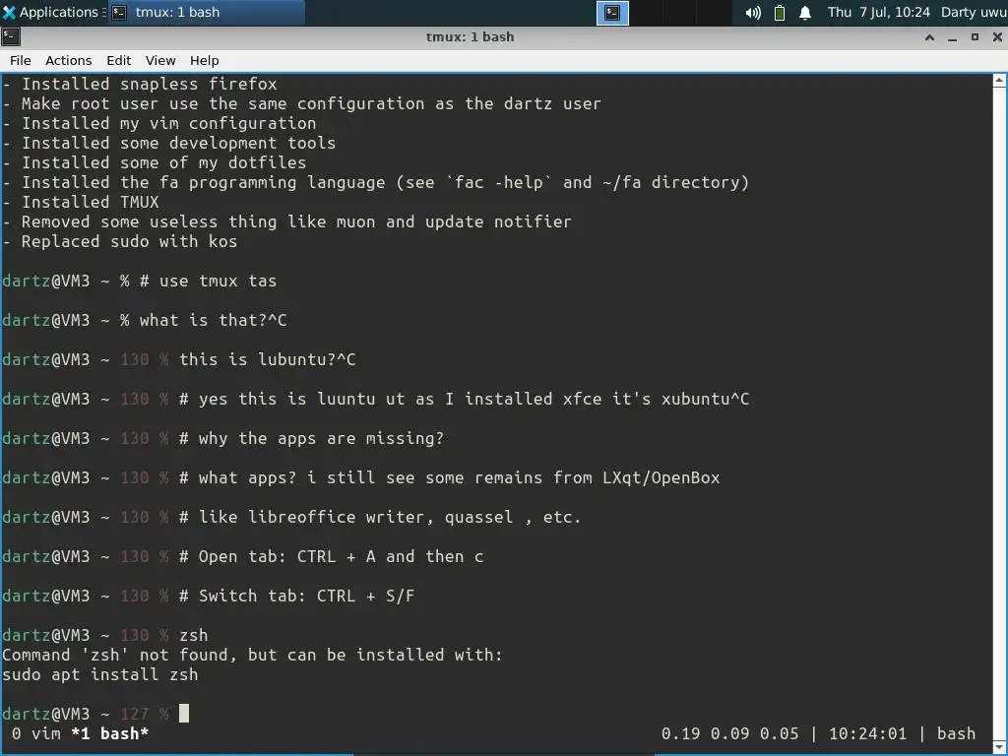1008x756 pixels.
Task: Click the line 'Installed snapless firefox'
Action: click(x=140, y=84)
